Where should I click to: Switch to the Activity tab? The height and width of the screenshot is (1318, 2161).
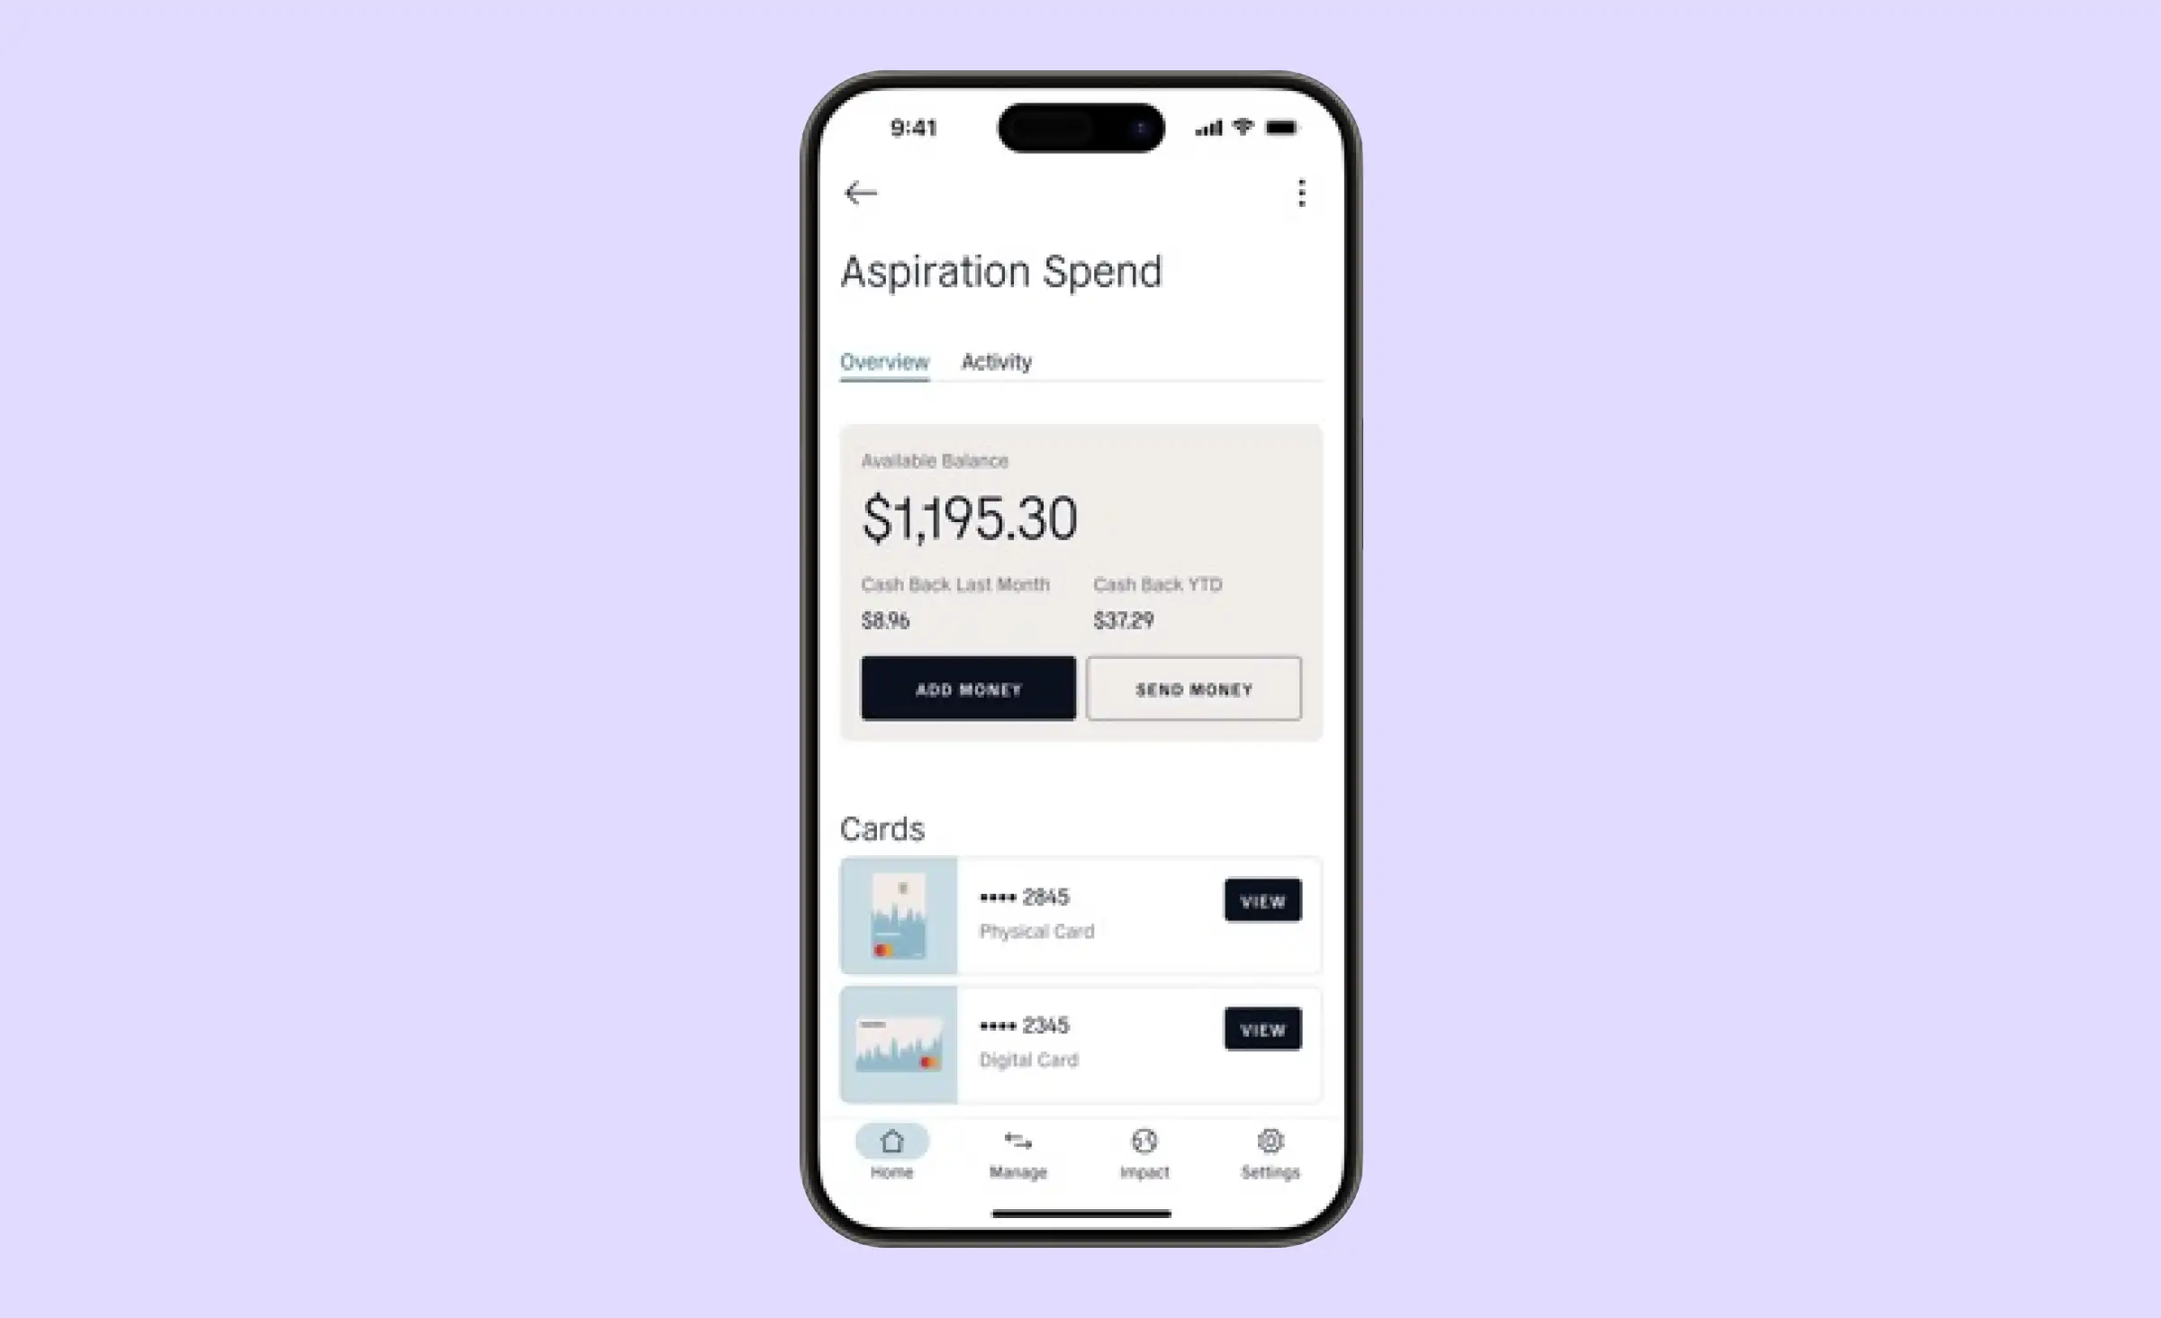pyautogui.click(x=996, y=361)
